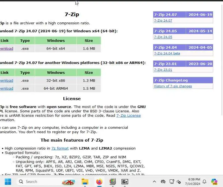
Task: Open File Explorer from the taskbar
Action: 85,182
